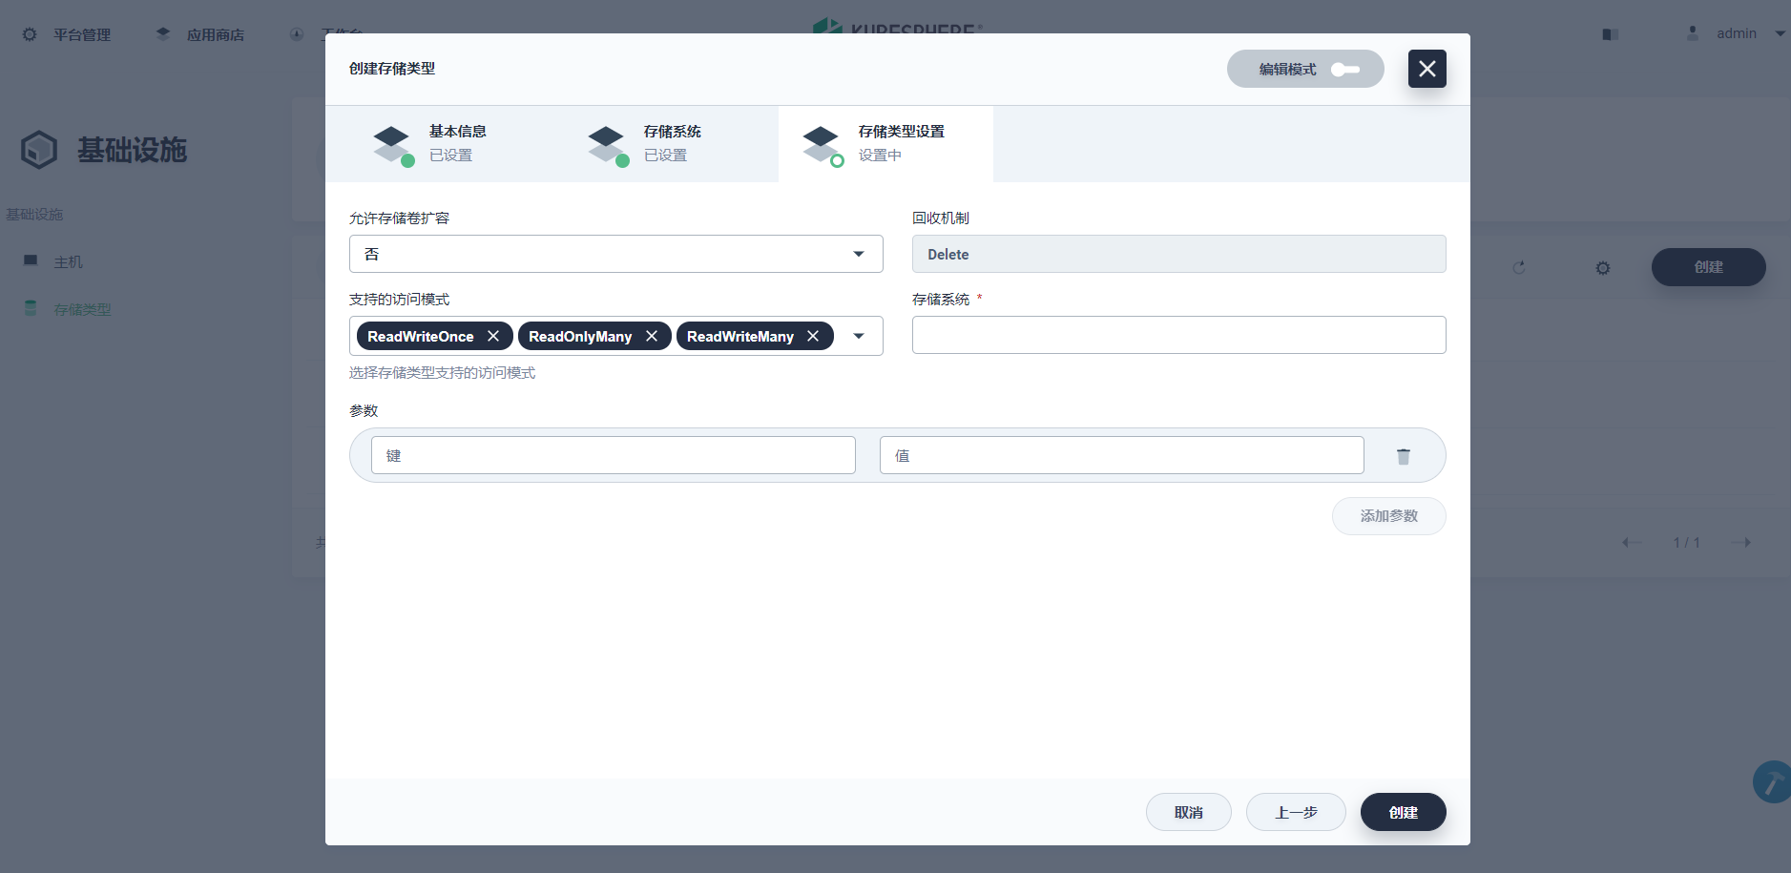Remove the ReadWriteMany access mode tag
The image size is (1791, 873).
coord(813,336)
